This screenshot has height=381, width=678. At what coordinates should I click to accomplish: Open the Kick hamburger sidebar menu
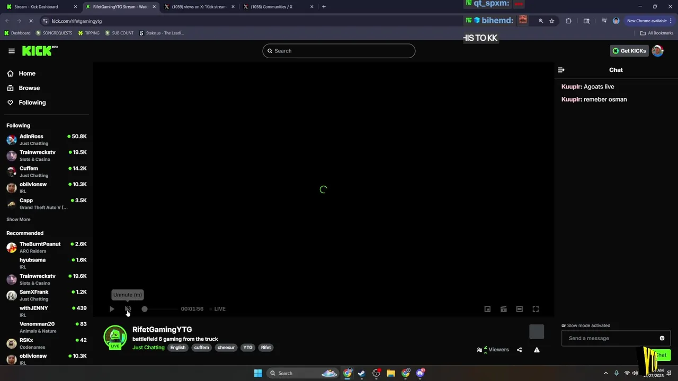tap(12, 51)
